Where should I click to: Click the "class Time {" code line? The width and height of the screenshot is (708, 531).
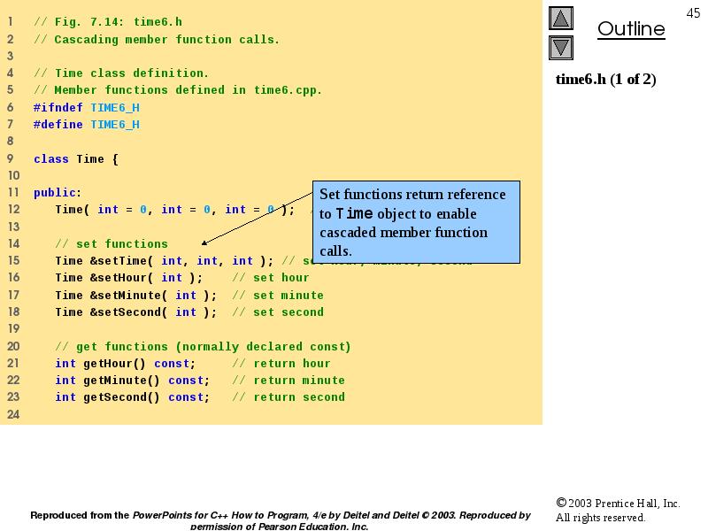(75, 159)
